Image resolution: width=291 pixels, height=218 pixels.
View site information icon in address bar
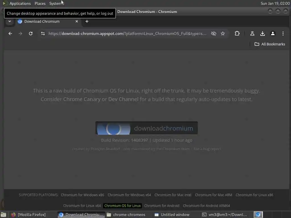(43, 33)
